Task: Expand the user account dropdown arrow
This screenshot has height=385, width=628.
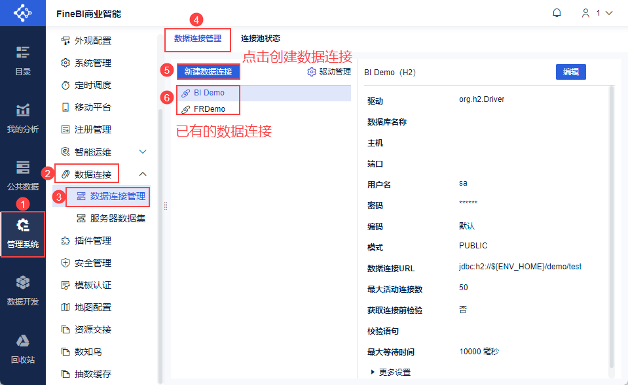Action: tap(609, 13)
